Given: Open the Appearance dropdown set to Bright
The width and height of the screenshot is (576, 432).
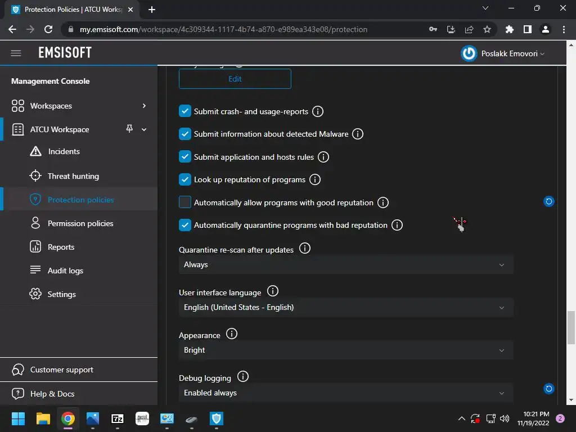Looking at the screenshot, I should (346, 350).
